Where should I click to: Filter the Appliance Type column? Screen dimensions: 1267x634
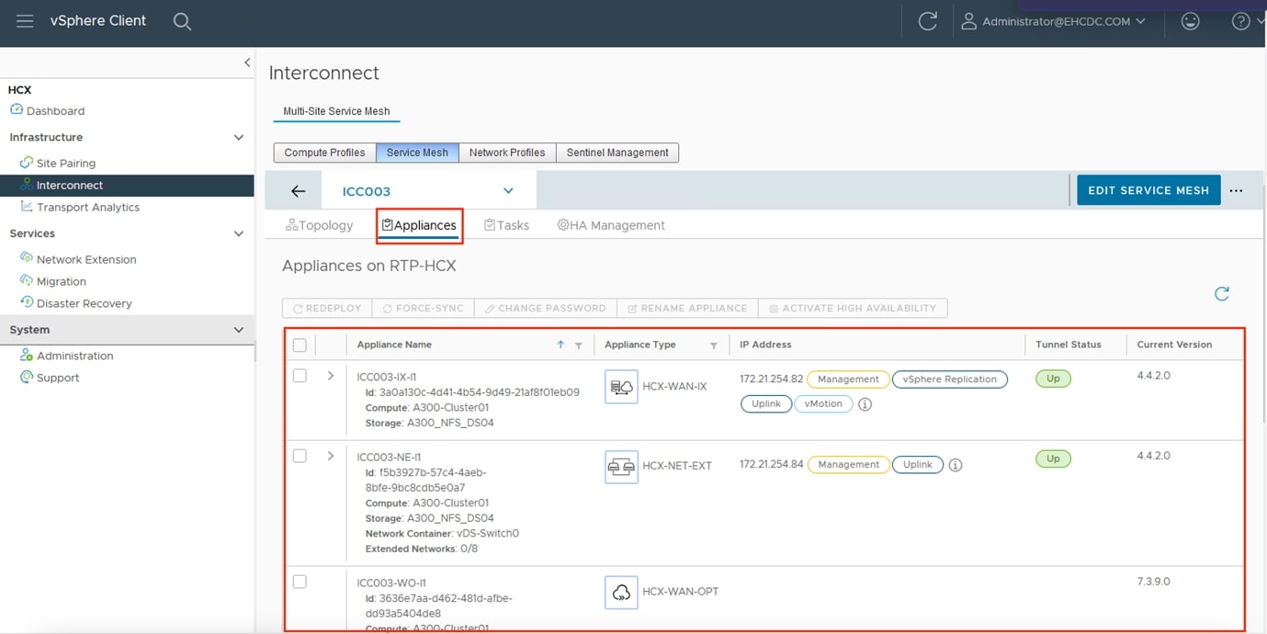click(713, 345)
